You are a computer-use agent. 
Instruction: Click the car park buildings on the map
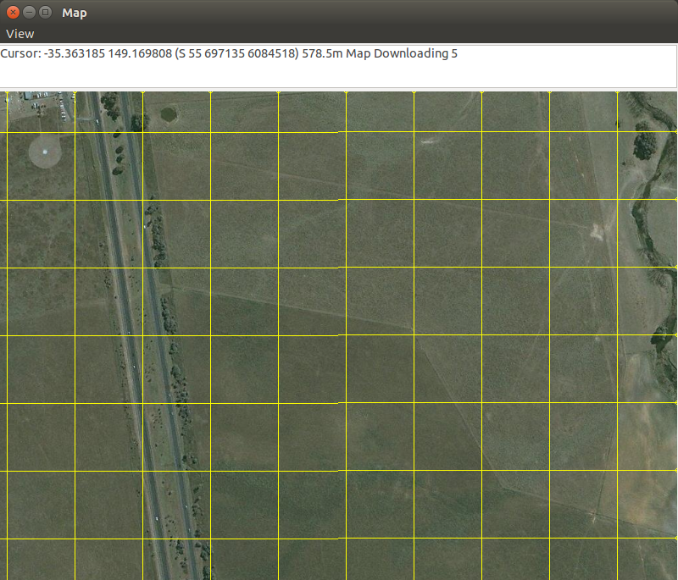pos(38,99)
